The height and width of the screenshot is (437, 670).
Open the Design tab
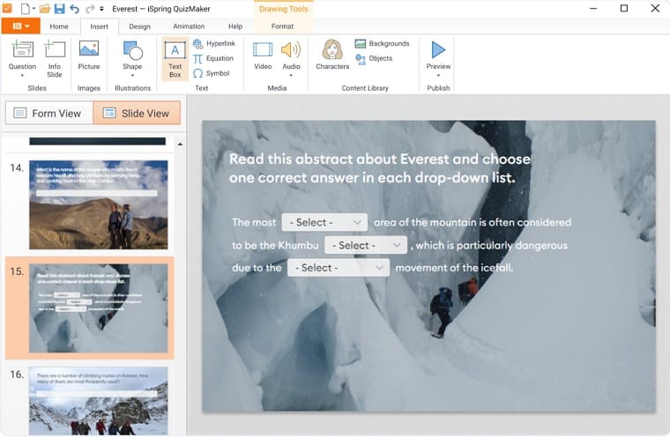pyautogui.click(x=139, y=26)
